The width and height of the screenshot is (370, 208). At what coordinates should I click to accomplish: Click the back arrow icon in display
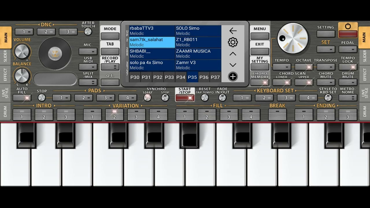click(x=233, y=31)
